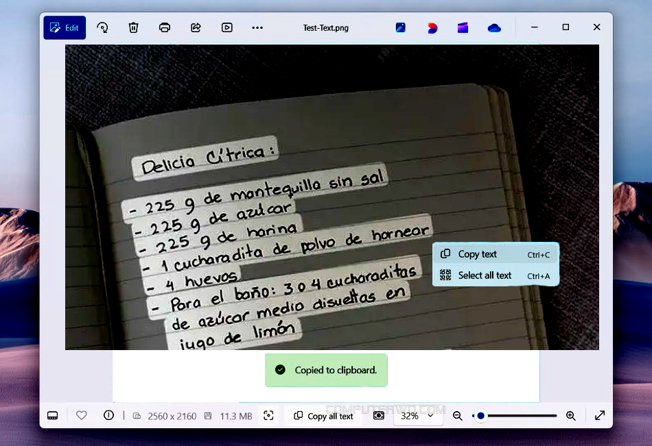Click the Copied to clipboard notification
The height and width of the screenshot is (446, 652).
327,370
